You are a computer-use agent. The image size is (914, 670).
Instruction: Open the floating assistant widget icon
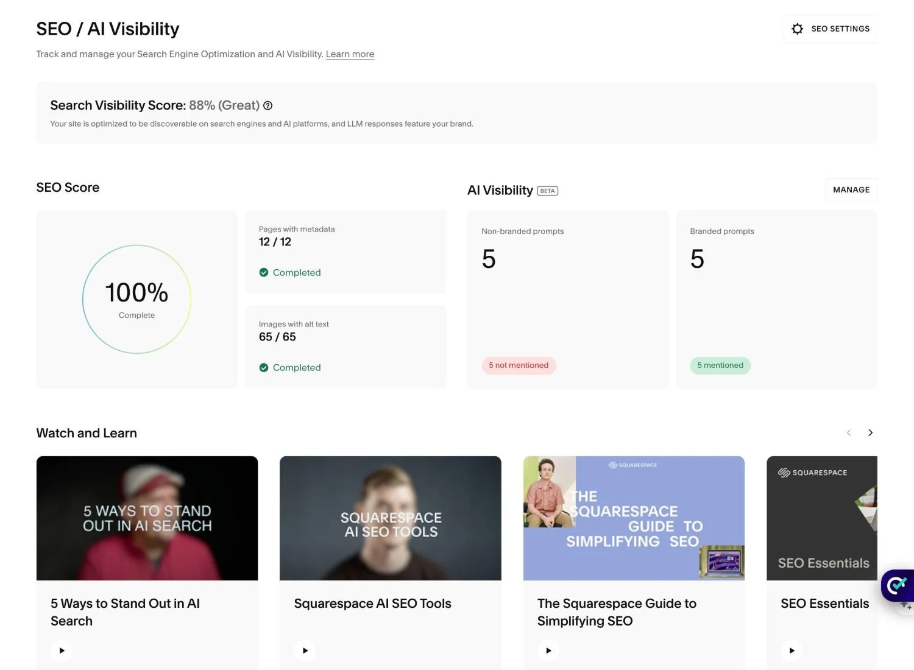point(898,585)
